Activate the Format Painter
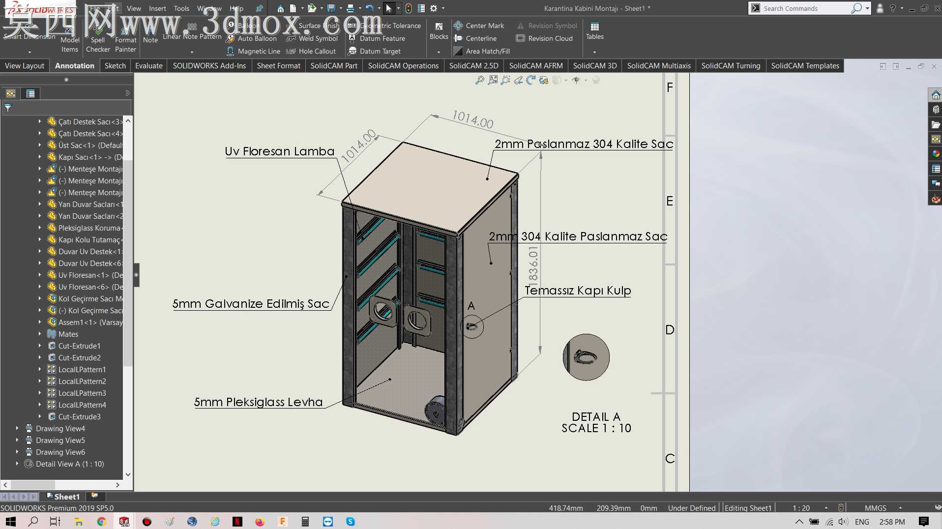This screenshot has width=942, height=529. click(x=125, y=39)
